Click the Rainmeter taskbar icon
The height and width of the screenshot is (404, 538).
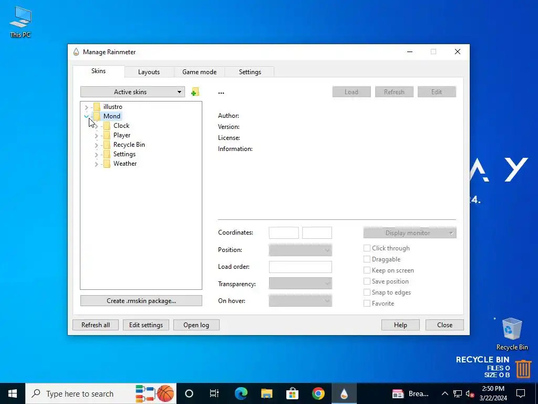point(344,393)
